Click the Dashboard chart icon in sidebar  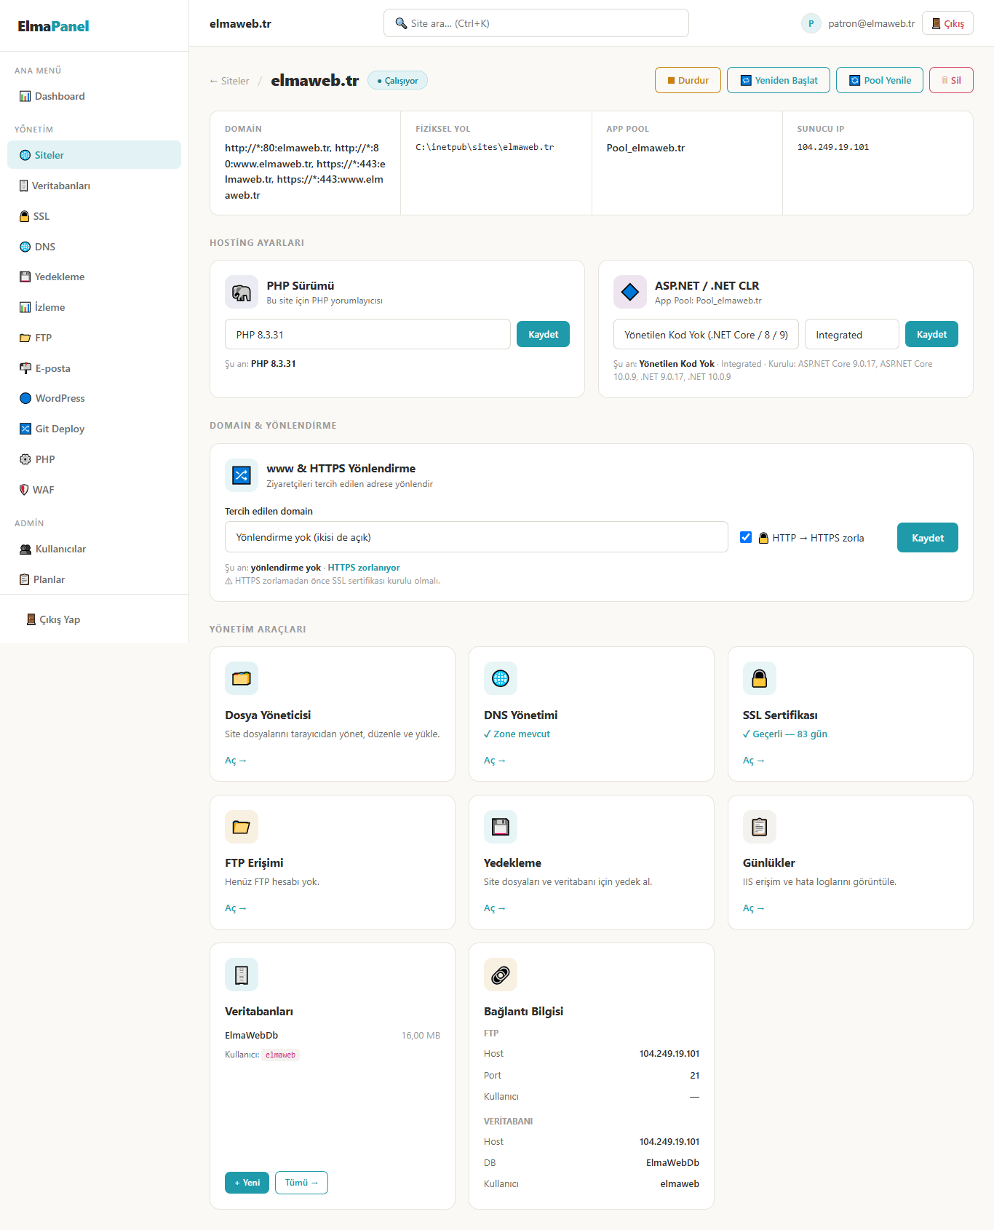25,96
